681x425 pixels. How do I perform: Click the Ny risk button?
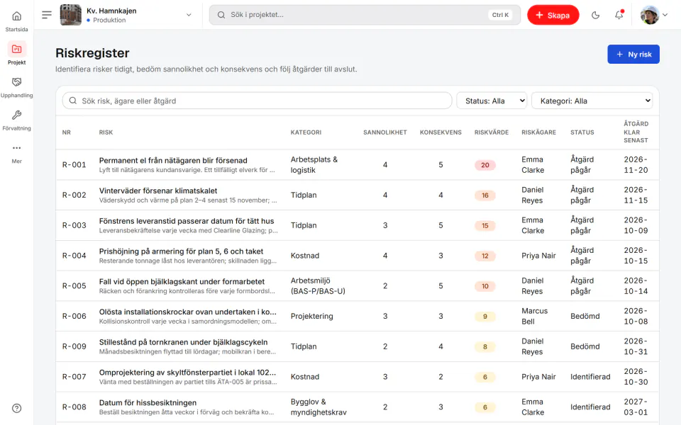coord(633,55)
